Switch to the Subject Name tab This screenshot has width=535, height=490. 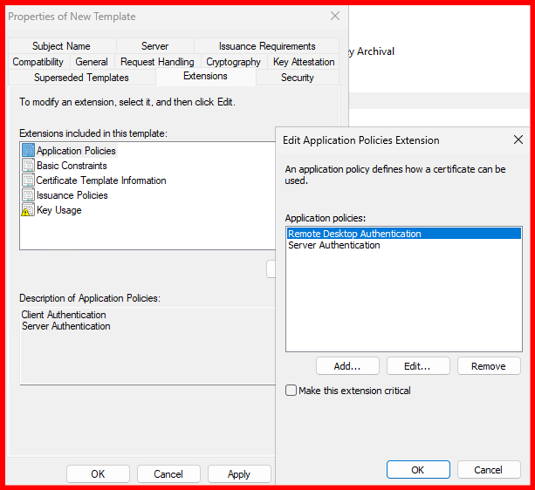coord(61,46)
